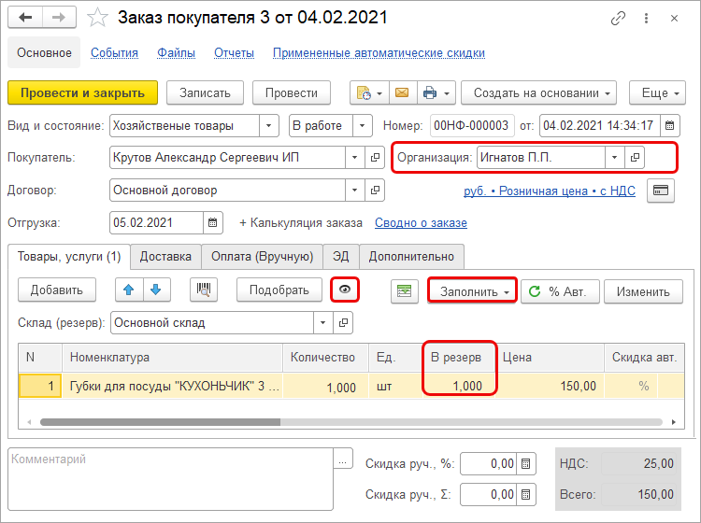701x523 pixels.
Task: Toggle column visibility with eye icon
Action: (x=345, y=290)
